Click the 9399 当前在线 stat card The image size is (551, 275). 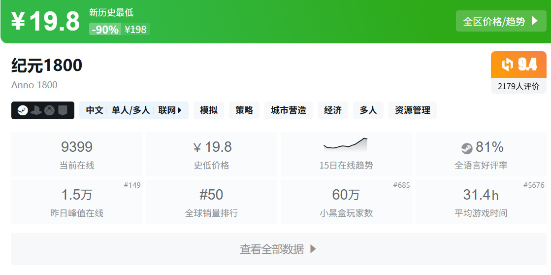77,154
